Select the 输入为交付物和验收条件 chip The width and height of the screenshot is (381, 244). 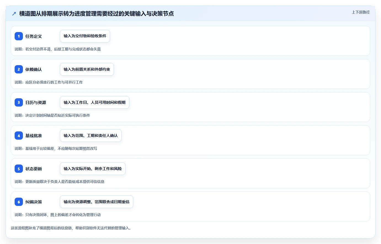point(85,36)
